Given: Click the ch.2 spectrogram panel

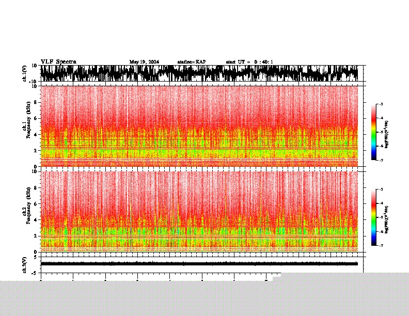Looking at the screenshot, I should click(199, 212).
